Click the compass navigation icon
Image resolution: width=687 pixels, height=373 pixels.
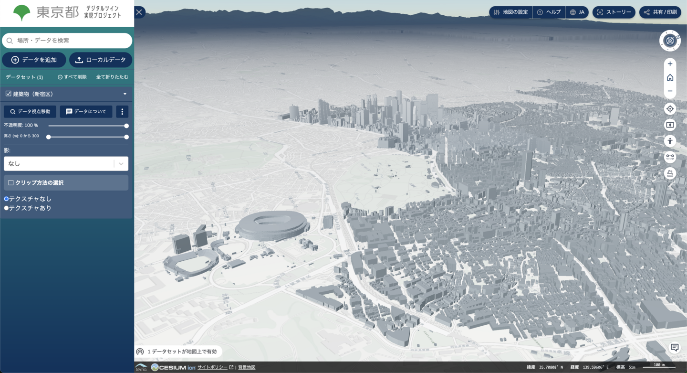click(670, 41)
